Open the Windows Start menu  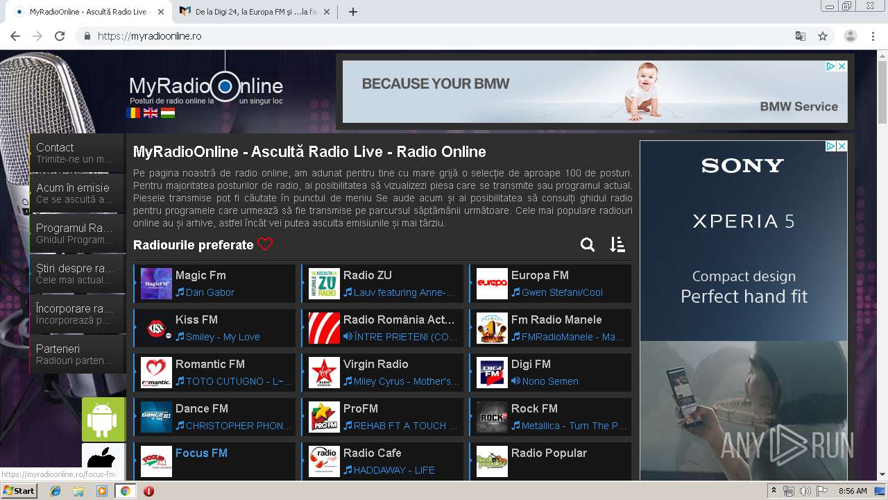tap(19, 490)
